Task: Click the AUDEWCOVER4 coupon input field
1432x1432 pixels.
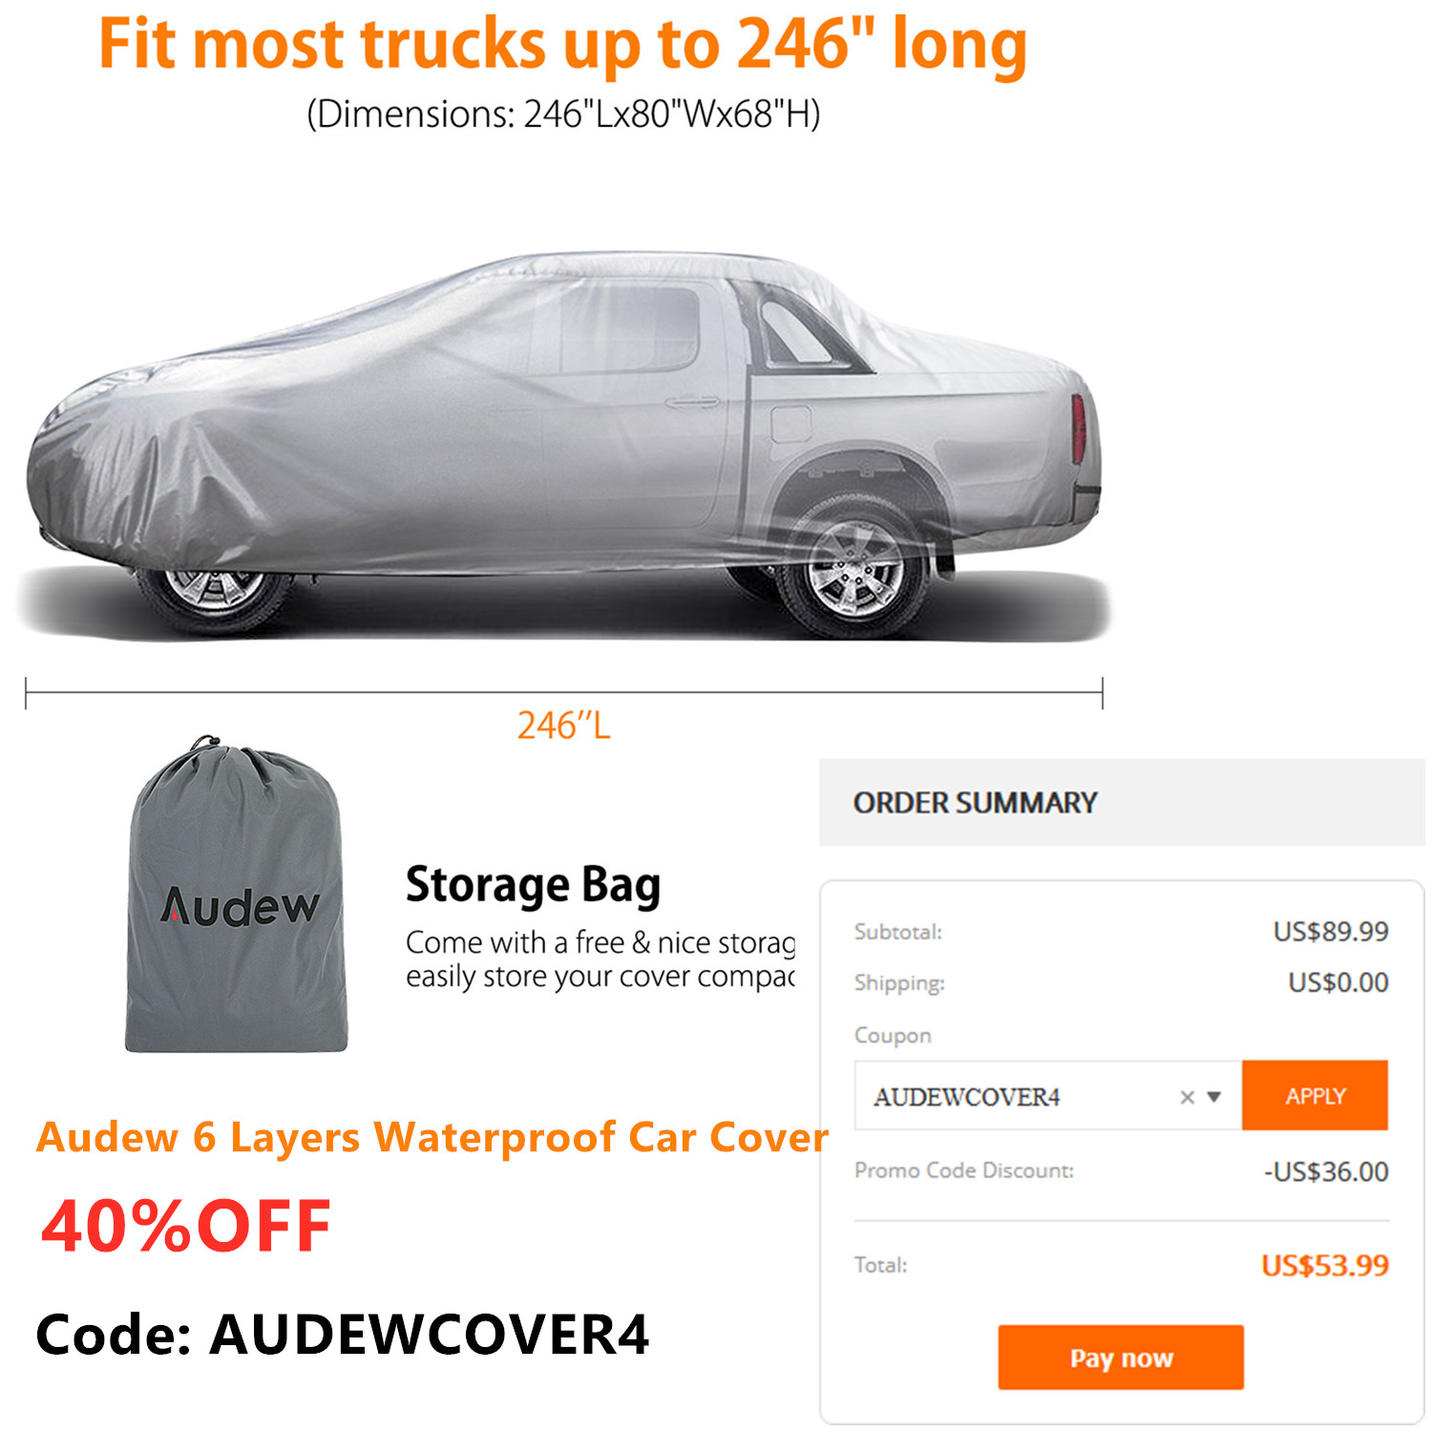Action: (1048, 1096)
